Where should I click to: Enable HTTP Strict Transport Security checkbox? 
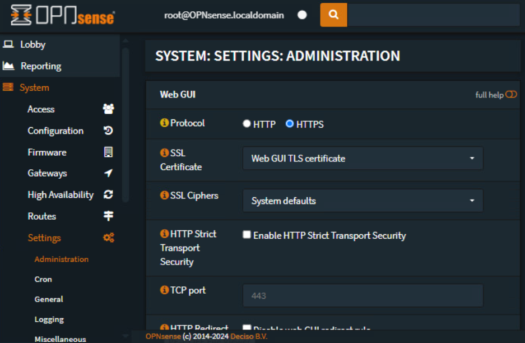tap(247, 234)
